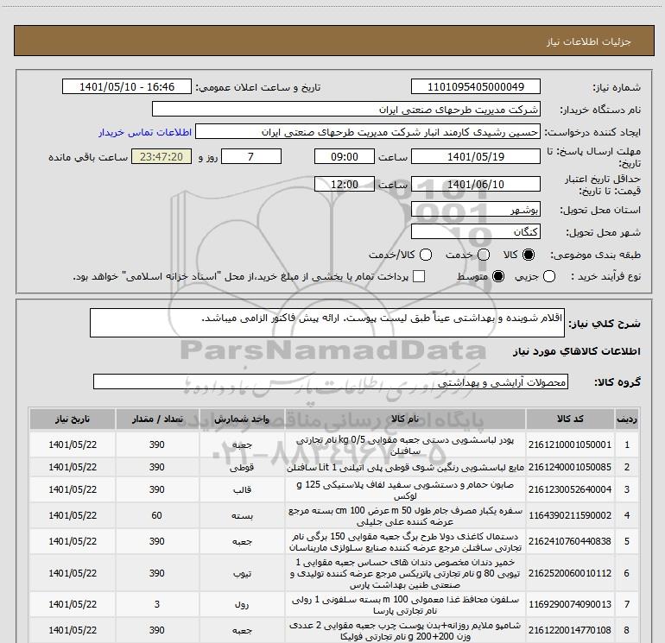The width and height of the screenshot is (665, 643).
Task: Click the product group field محصولات آرایشی و بهداشتی
Action: pyautogui.click(x=331, y=381)
